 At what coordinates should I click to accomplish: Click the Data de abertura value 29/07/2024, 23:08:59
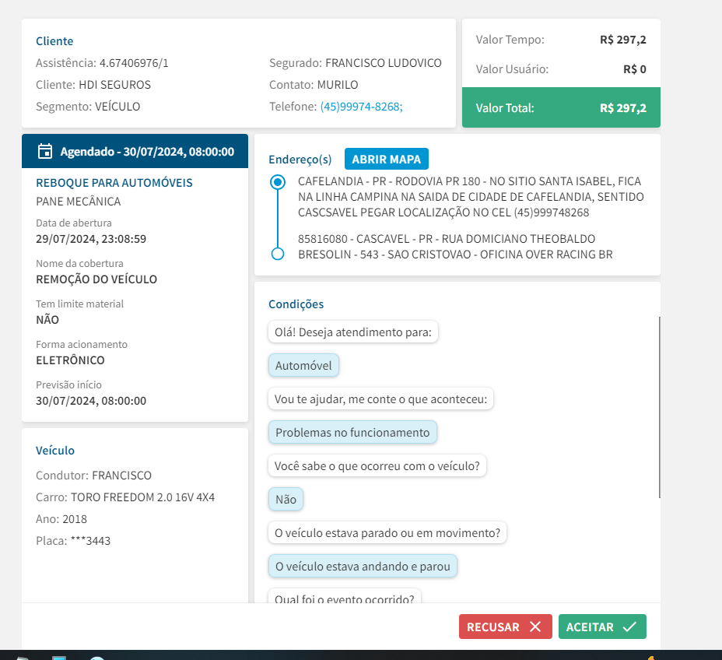[x=91, y=239]
